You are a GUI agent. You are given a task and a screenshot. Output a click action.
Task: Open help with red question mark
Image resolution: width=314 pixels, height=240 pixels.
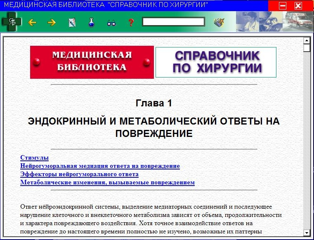tap(131, 23)
